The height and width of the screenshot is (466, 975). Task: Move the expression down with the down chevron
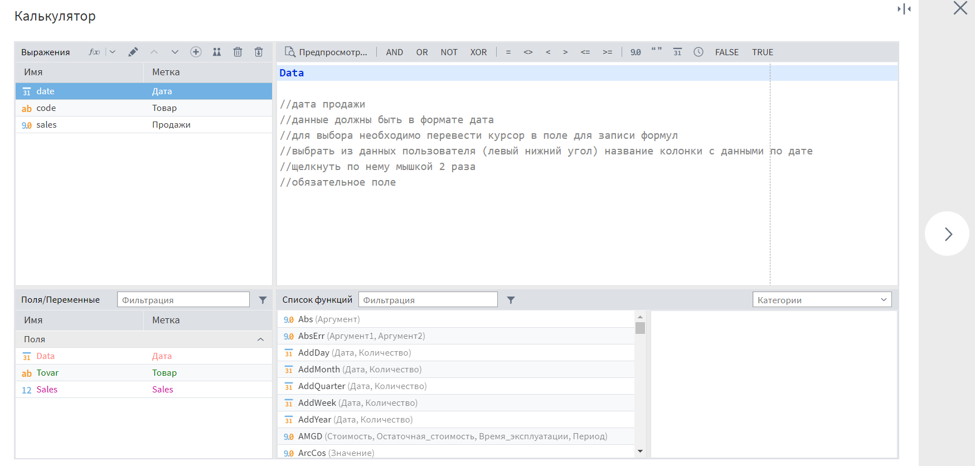175,52
